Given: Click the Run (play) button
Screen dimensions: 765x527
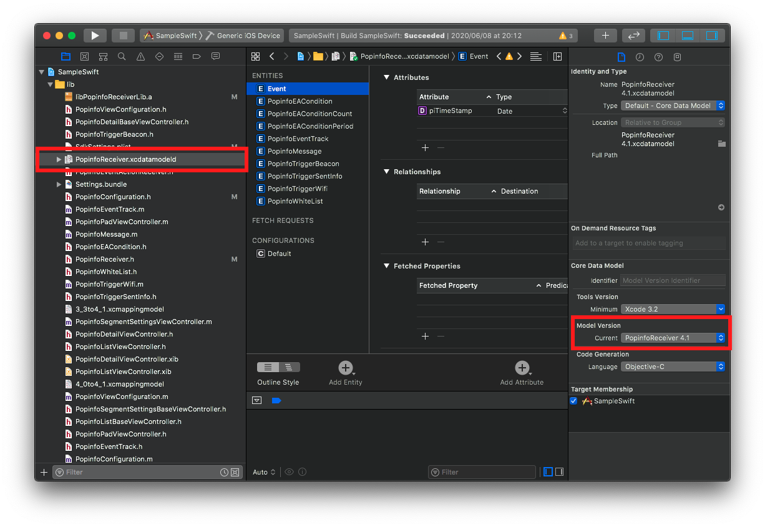Looking at the screenshot, I should (95, 36).
